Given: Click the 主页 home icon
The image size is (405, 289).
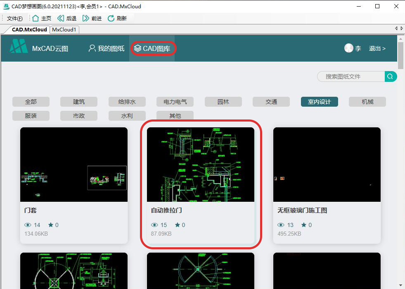Looking at the screenshot, I should click(36, 18).
